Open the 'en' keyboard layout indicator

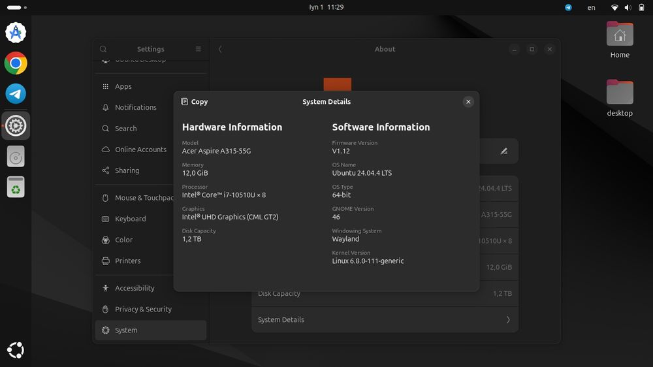coord(591,7)
